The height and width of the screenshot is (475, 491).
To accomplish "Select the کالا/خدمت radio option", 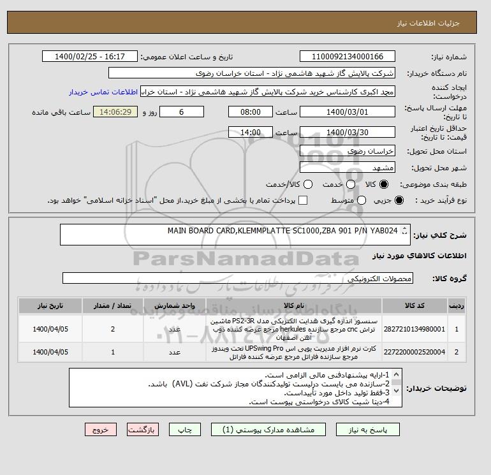I will coord(308,184).
